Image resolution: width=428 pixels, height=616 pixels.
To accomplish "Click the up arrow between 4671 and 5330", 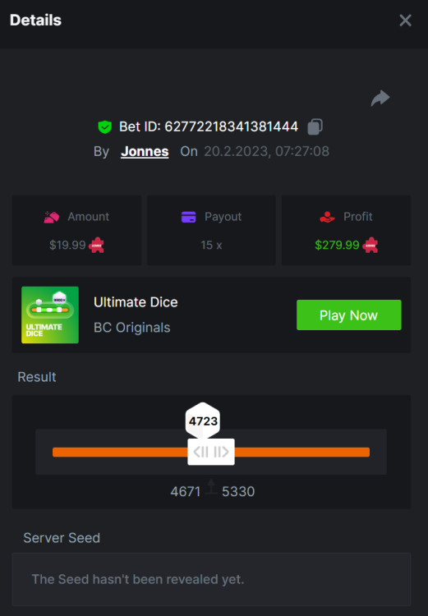I will (211, 486).
